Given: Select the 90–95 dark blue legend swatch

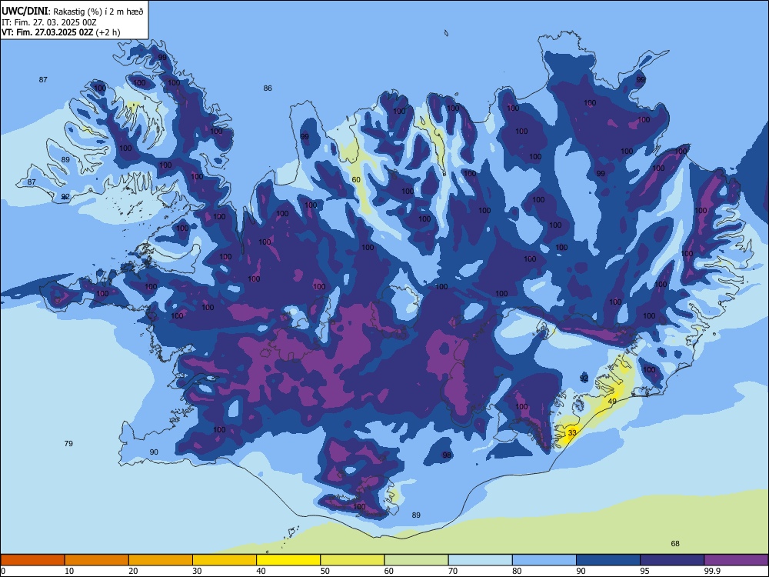Looking at the screenshot, I should coord(608,560).
